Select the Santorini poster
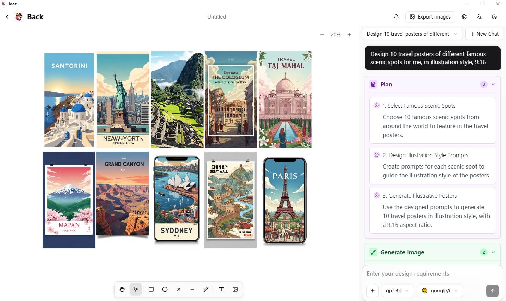This screenshot has height=301, width=506. [69, 100]
